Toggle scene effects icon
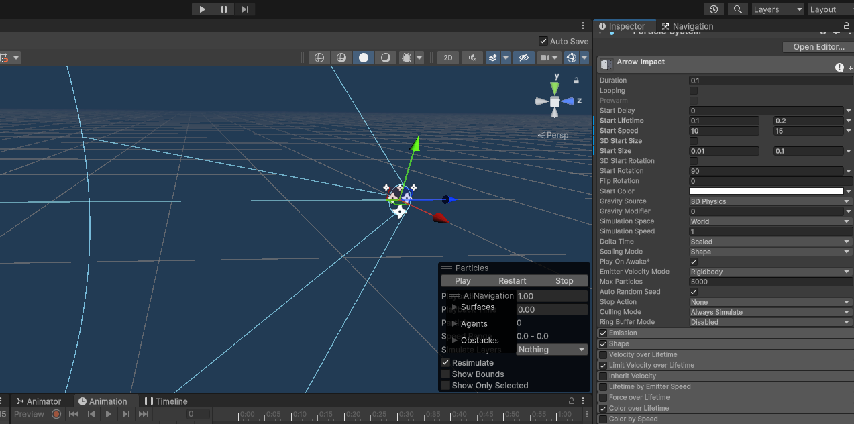This screenshot has height=424, width=854. point(493,58)
